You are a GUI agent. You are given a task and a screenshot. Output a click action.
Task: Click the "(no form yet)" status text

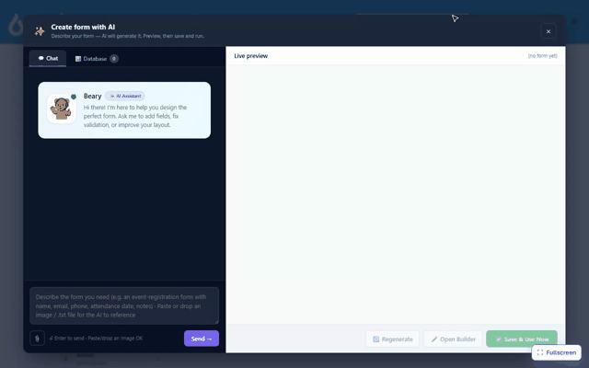(x=542, y=56)
